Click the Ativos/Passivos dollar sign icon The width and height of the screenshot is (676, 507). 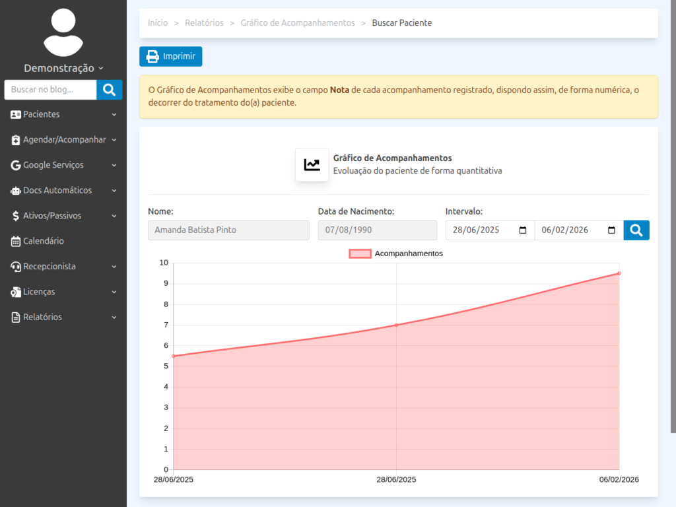16,216
